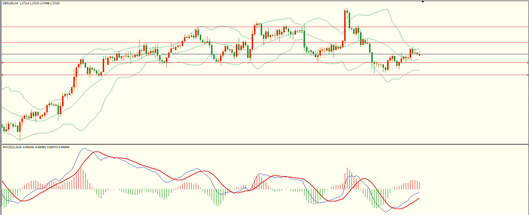Click right handle of lower selected red line
This screenshot has width=529, height=215.
point(528,75)
